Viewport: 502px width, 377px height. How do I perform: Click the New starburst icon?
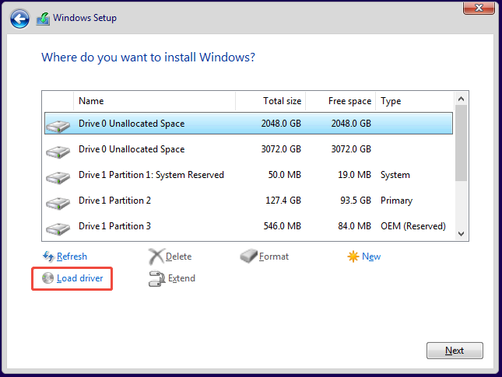(x=353, y=257)
